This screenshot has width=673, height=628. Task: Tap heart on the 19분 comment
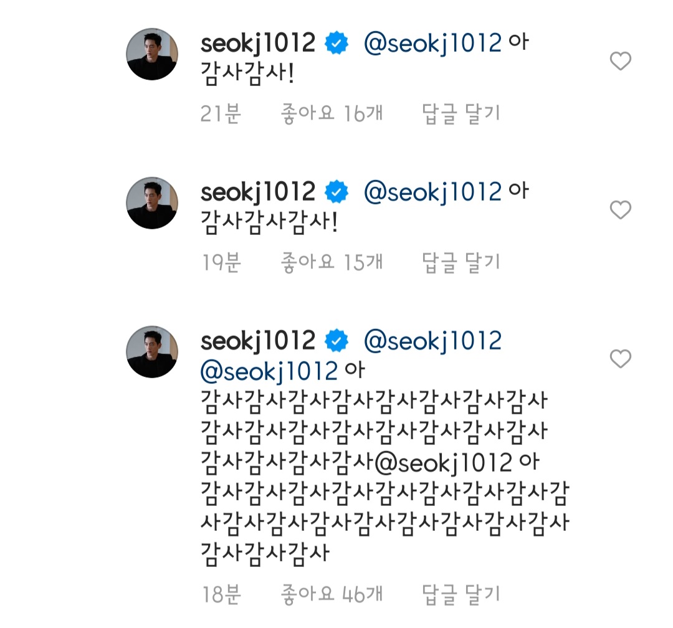click(x=620, y=210)
